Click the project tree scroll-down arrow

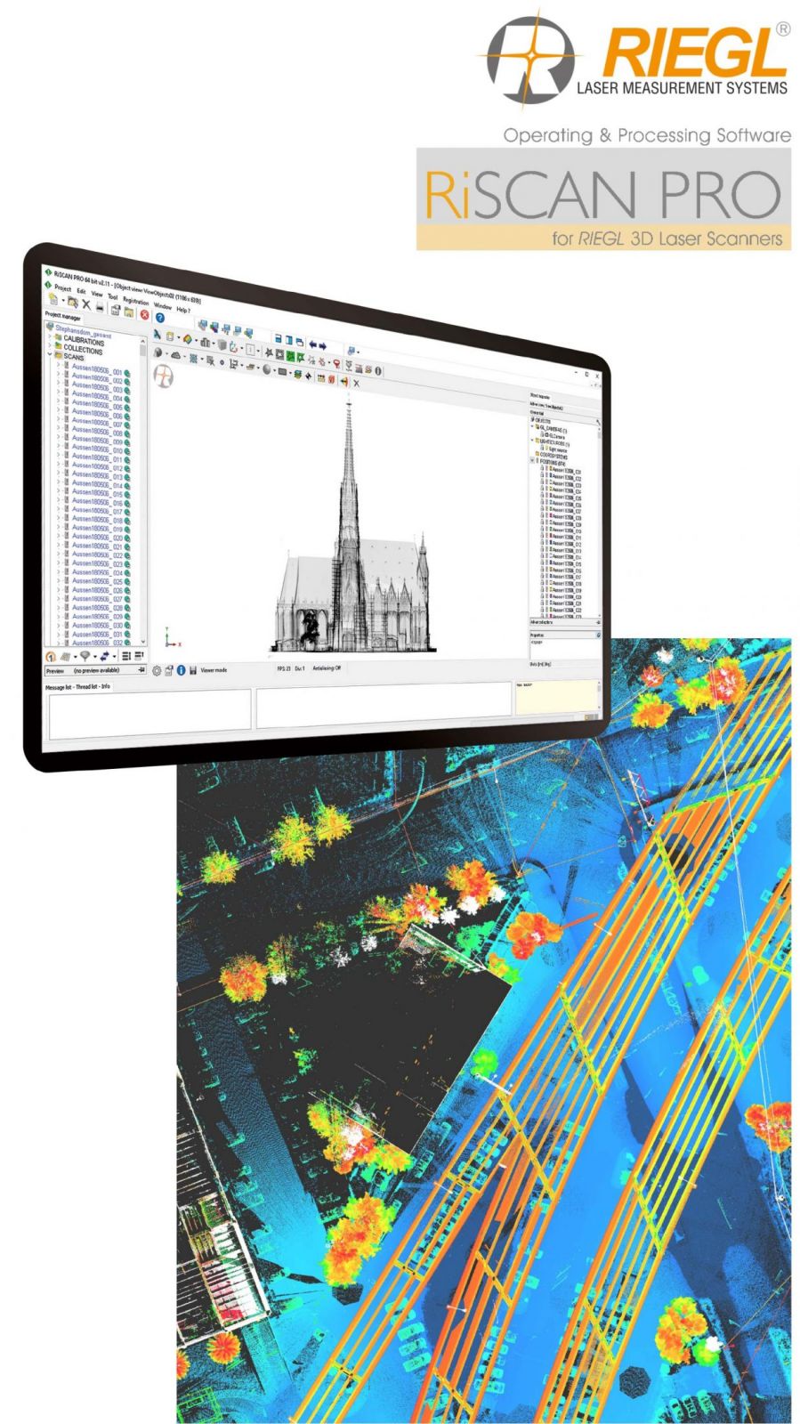[x=142, y=642]
